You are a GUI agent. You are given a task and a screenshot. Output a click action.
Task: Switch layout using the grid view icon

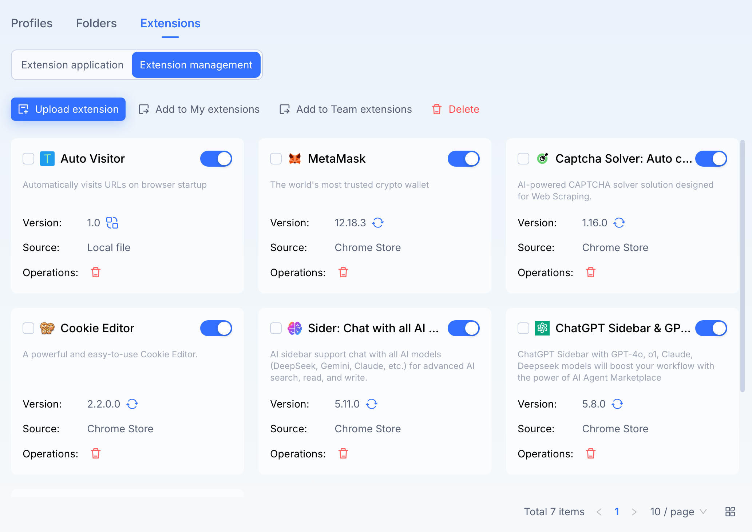pos(730,512)
